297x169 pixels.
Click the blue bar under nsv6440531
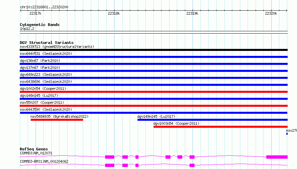[154, 57]
